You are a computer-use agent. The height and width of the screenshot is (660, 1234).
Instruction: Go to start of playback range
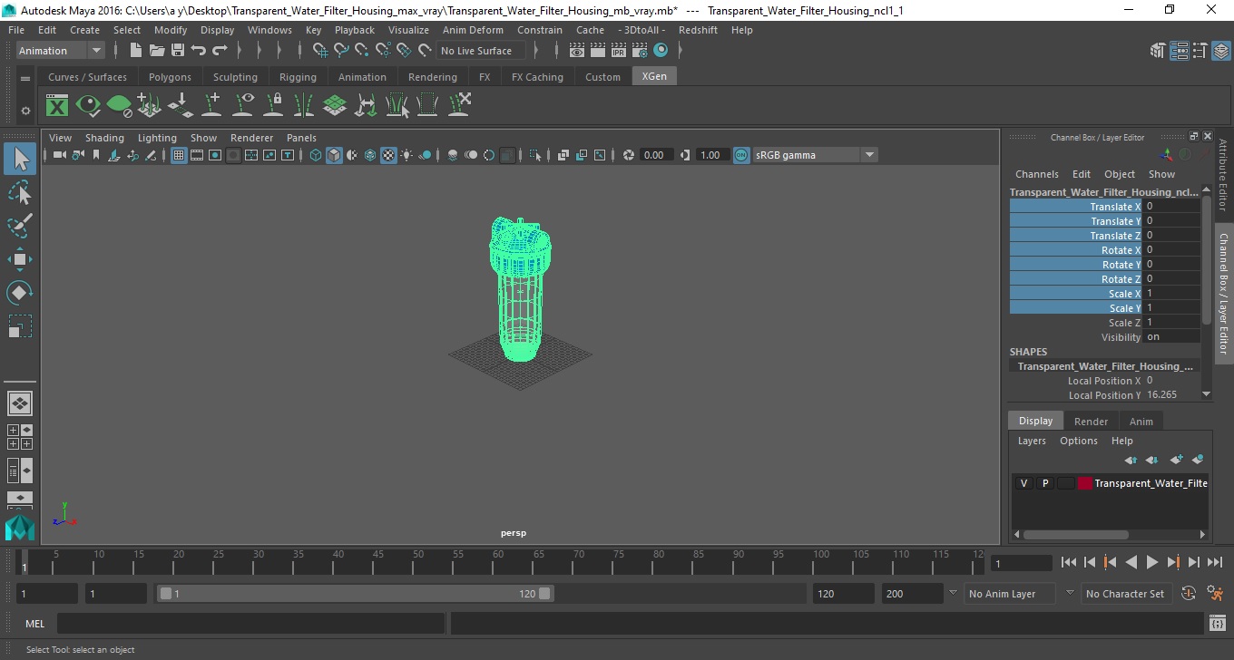[x=1069, y=562]
